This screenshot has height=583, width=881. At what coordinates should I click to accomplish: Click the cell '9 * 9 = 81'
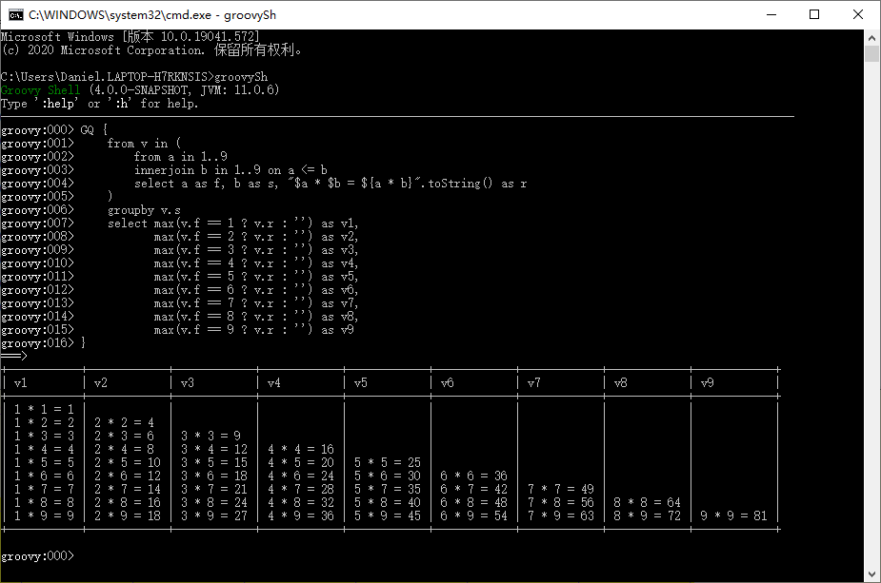pyautogui.click(x=733, y=515)
